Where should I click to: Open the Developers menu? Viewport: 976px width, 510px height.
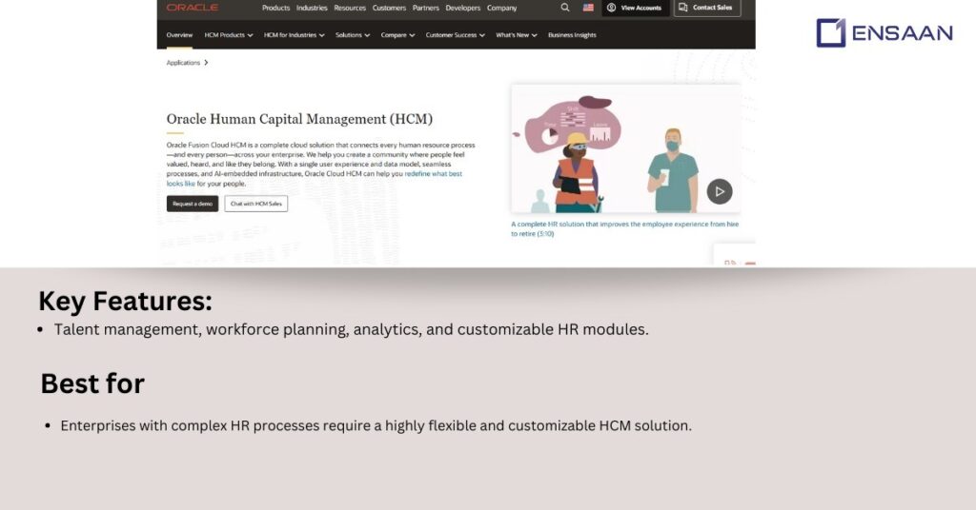coord(463,8)
